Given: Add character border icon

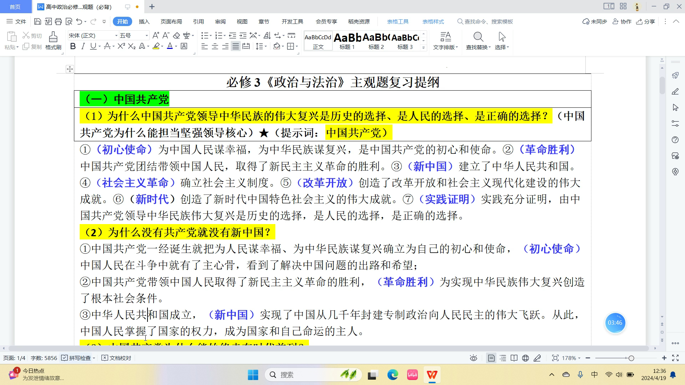Looking at the screenshot, I should click(x=184, y=46).
